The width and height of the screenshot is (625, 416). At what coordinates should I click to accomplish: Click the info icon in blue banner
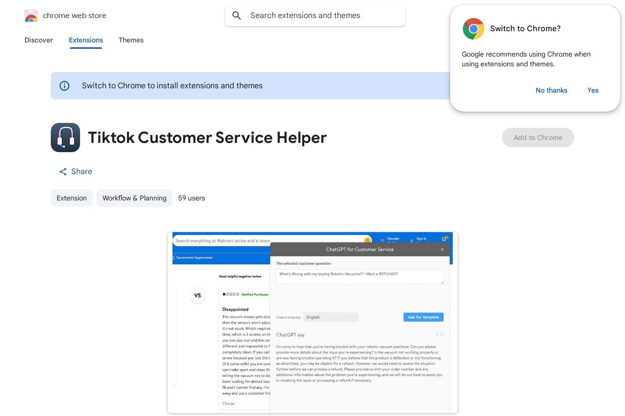pyautogui.click(x=64, y=86)
